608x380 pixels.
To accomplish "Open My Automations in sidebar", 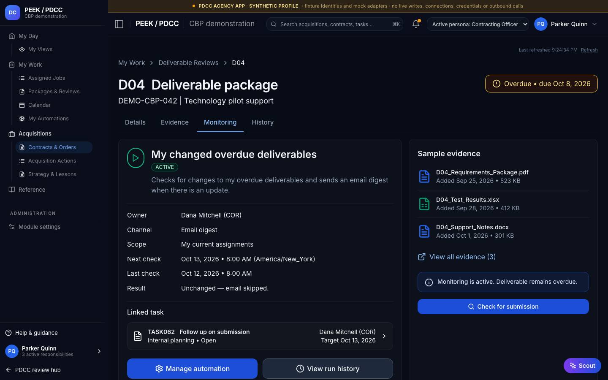I will (x=54, y=119).
